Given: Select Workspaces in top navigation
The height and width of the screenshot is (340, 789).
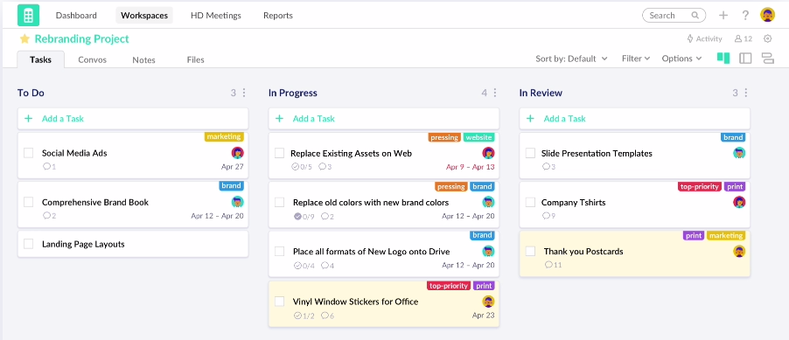Looking at the screenshot, I should tap(144, 15).
